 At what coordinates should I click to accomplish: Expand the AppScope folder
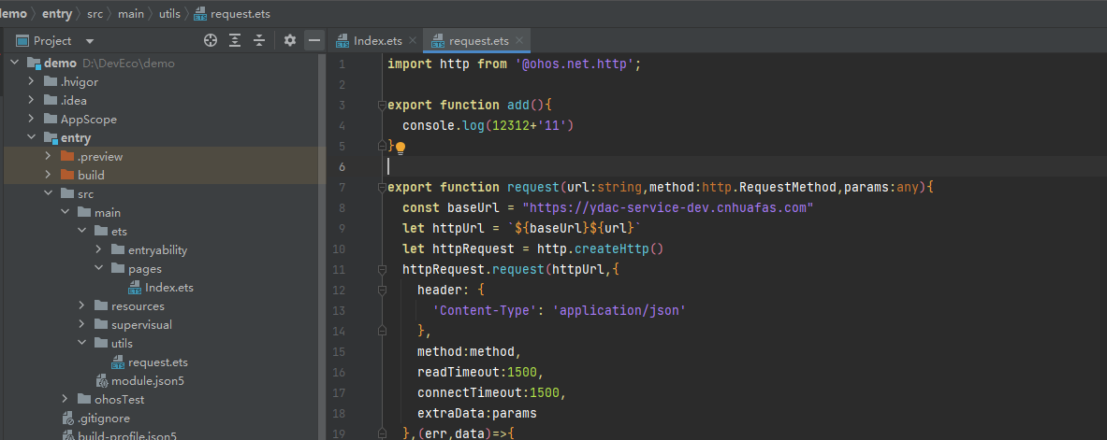pos(31,120)
